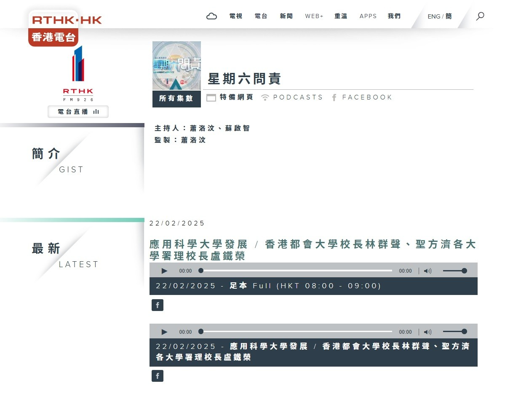Viewport: 513px width, 394px height.
Task: Open the APPS menu
Action: coord(368,16)
